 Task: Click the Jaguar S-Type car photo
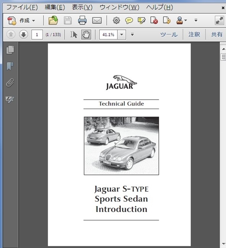pyautogui.click(x=121, y=146)
